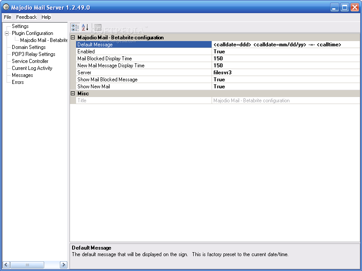Open Domain Settings in the tree
362x271 pixels.
[29, 47]
